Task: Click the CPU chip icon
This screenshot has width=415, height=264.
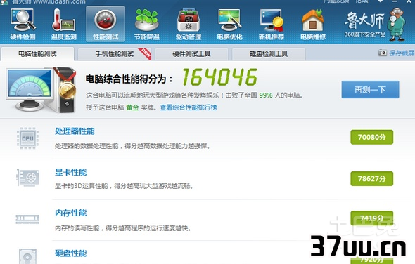Action: click(27, 138)
